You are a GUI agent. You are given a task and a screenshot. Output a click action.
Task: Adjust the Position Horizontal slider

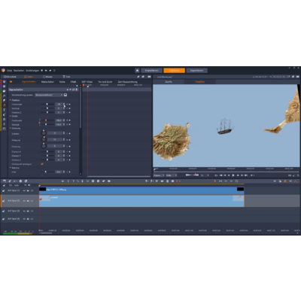tap(47, 104)
